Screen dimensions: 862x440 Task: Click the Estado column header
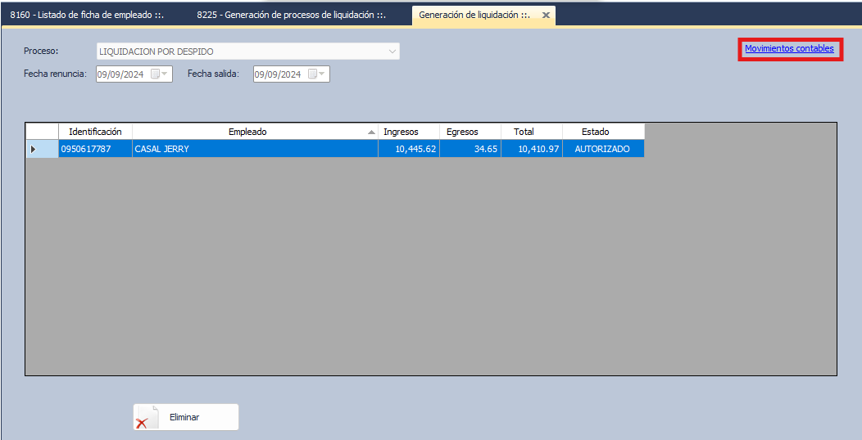pyautogui.click(x=595, y=132)
